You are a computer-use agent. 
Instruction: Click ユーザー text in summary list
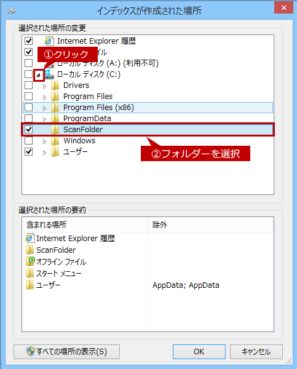(x=49, y=285)
